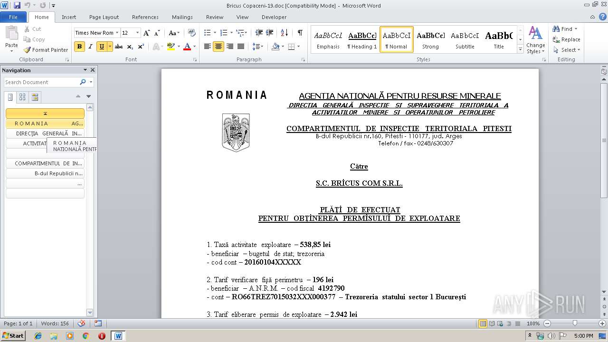The height and width of the screenshot is (342, 608).
Task: Justify the paragraph text
Action: [x=241, y=47]
